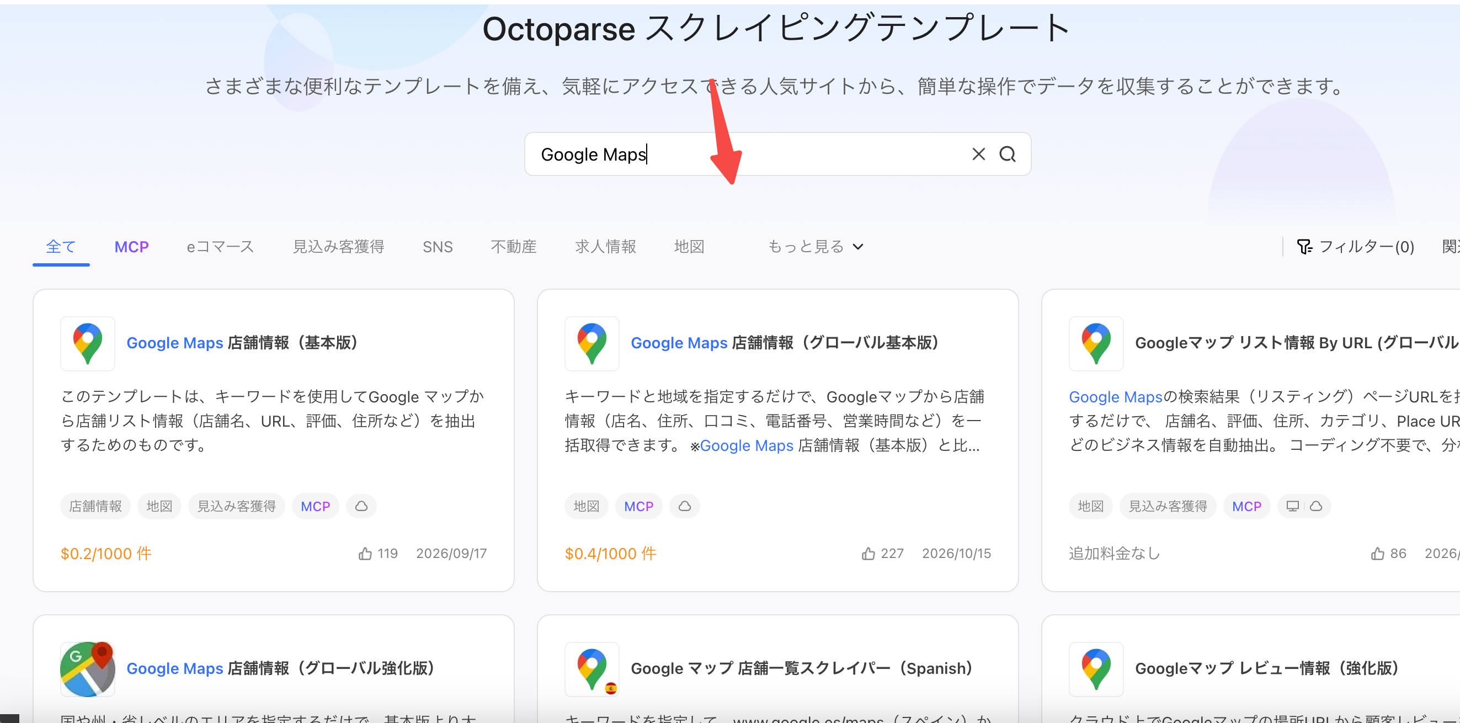Clear the search field with X icon
Screen dimensions: 1460x723
978,154
